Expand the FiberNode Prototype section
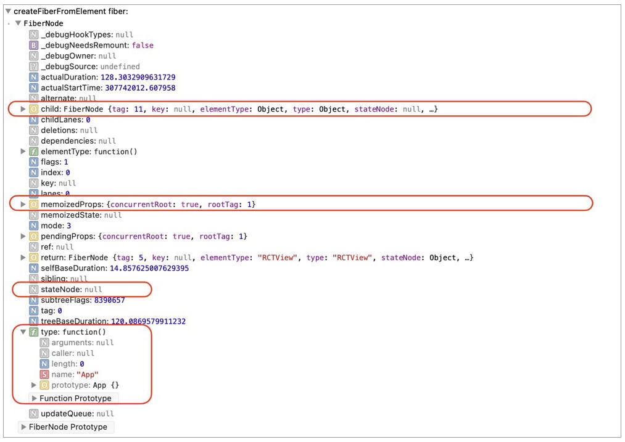Image resolution: width=625 pixels, height=442 pixels. click(23, 427)
